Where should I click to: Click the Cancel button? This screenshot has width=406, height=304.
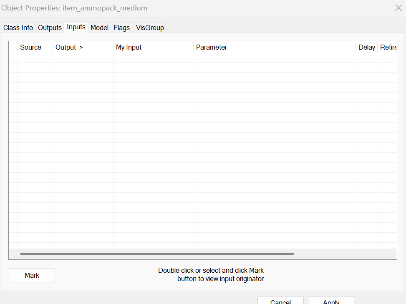click(280, 300)
